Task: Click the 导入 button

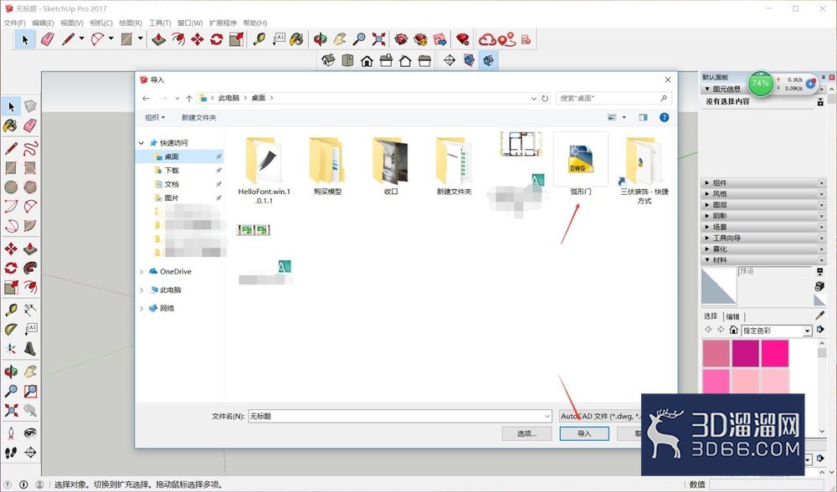Action: (584, 433)
